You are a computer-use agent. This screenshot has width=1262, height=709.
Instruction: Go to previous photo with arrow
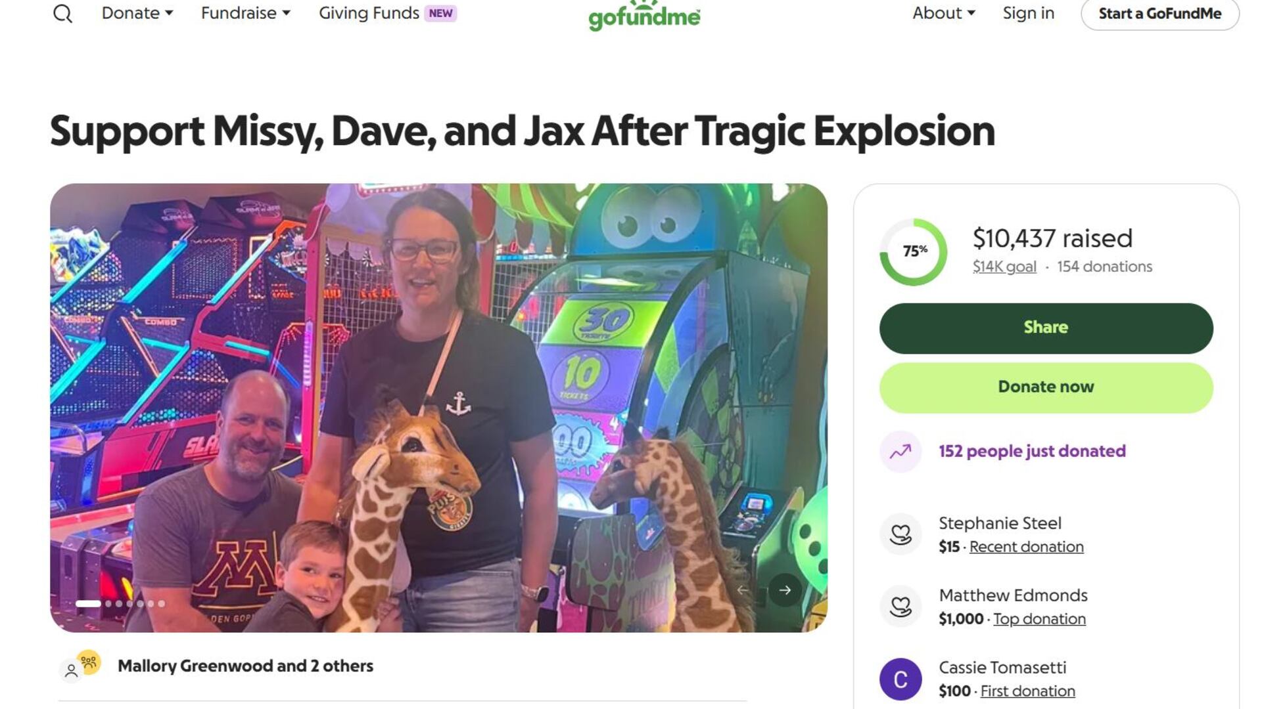point(743,590)
